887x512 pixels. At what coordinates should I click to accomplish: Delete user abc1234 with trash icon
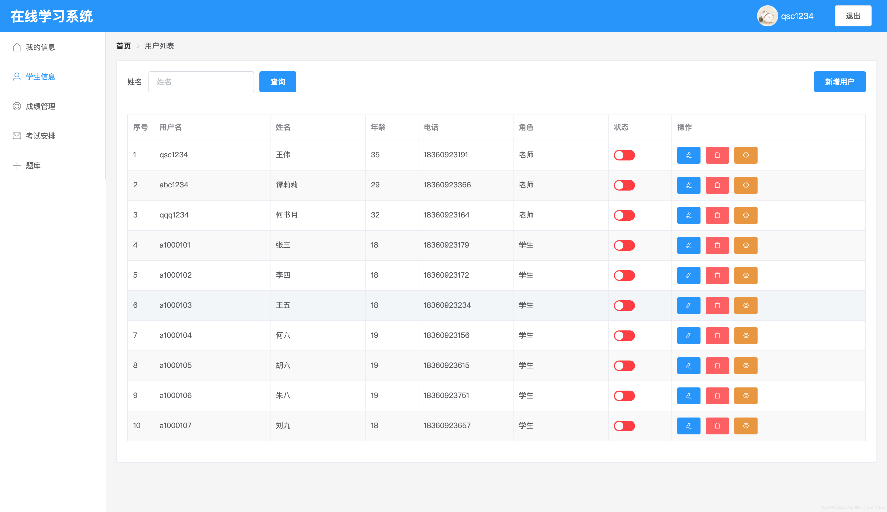tap(717, 185)
